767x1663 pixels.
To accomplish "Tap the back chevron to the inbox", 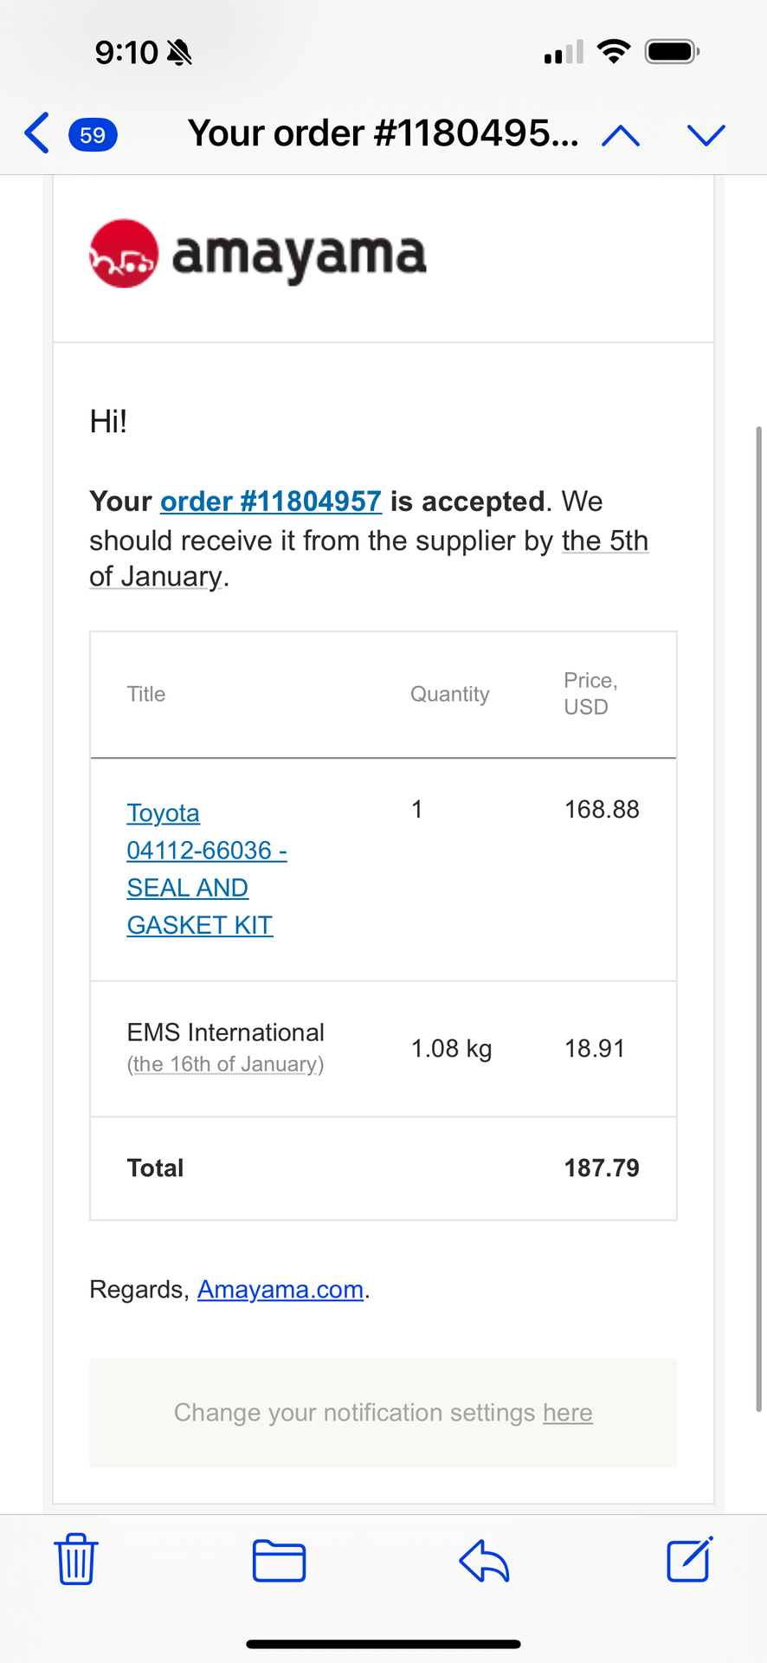I will pos(37,133).
